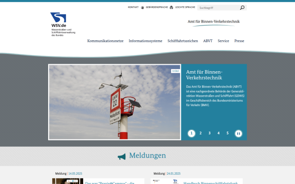This screenshot has width=295, height=184.
Task: Click the search magnifier icon
Action: point(242,7)
